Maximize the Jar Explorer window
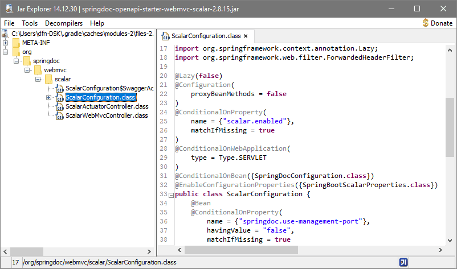The width and height of the screenshot is (457, 269). coord(417,9)
